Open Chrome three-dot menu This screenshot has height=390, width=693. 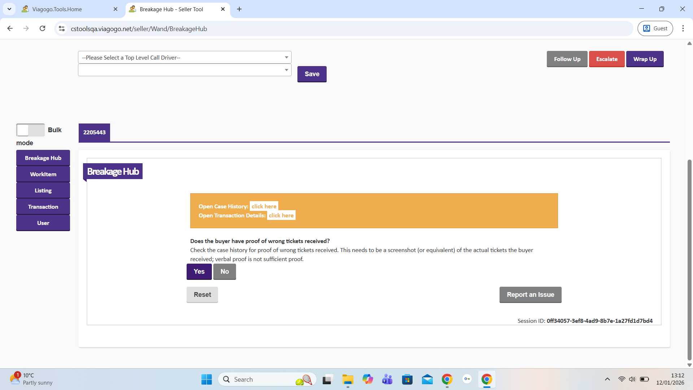pos(683,29)
